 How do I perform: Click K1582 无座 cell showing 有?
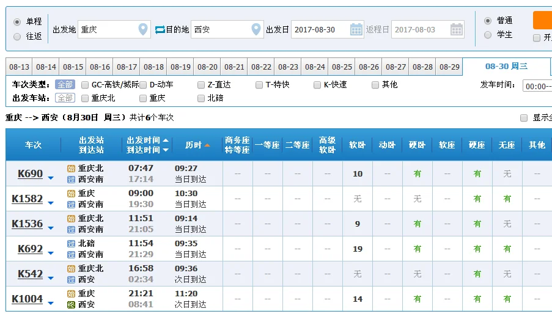click(507, 199)
